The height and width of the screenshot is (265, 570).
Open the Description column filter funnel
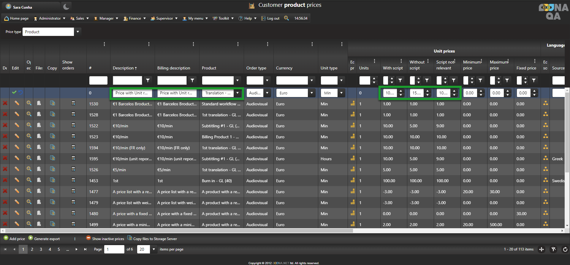(148, 80)
